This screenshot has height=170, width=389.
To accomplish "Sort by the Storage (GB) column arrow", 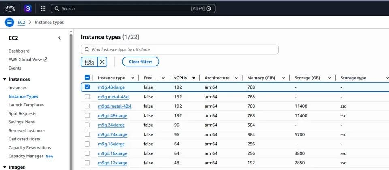I will pyautogui.click(x=329, y=78).
